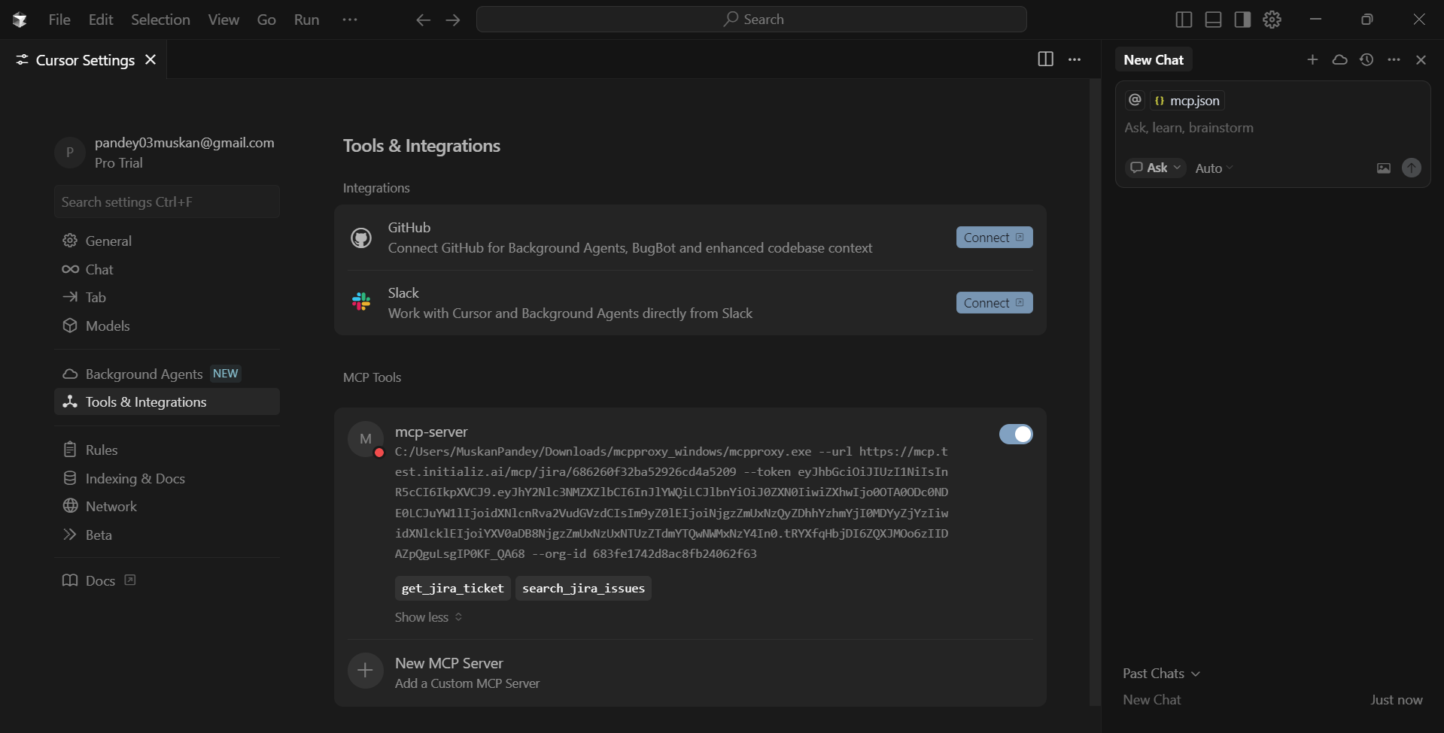Screen dimensions: 1444x733
Task: Click the plus icon for New MCP Server
Action: [365, 670]
